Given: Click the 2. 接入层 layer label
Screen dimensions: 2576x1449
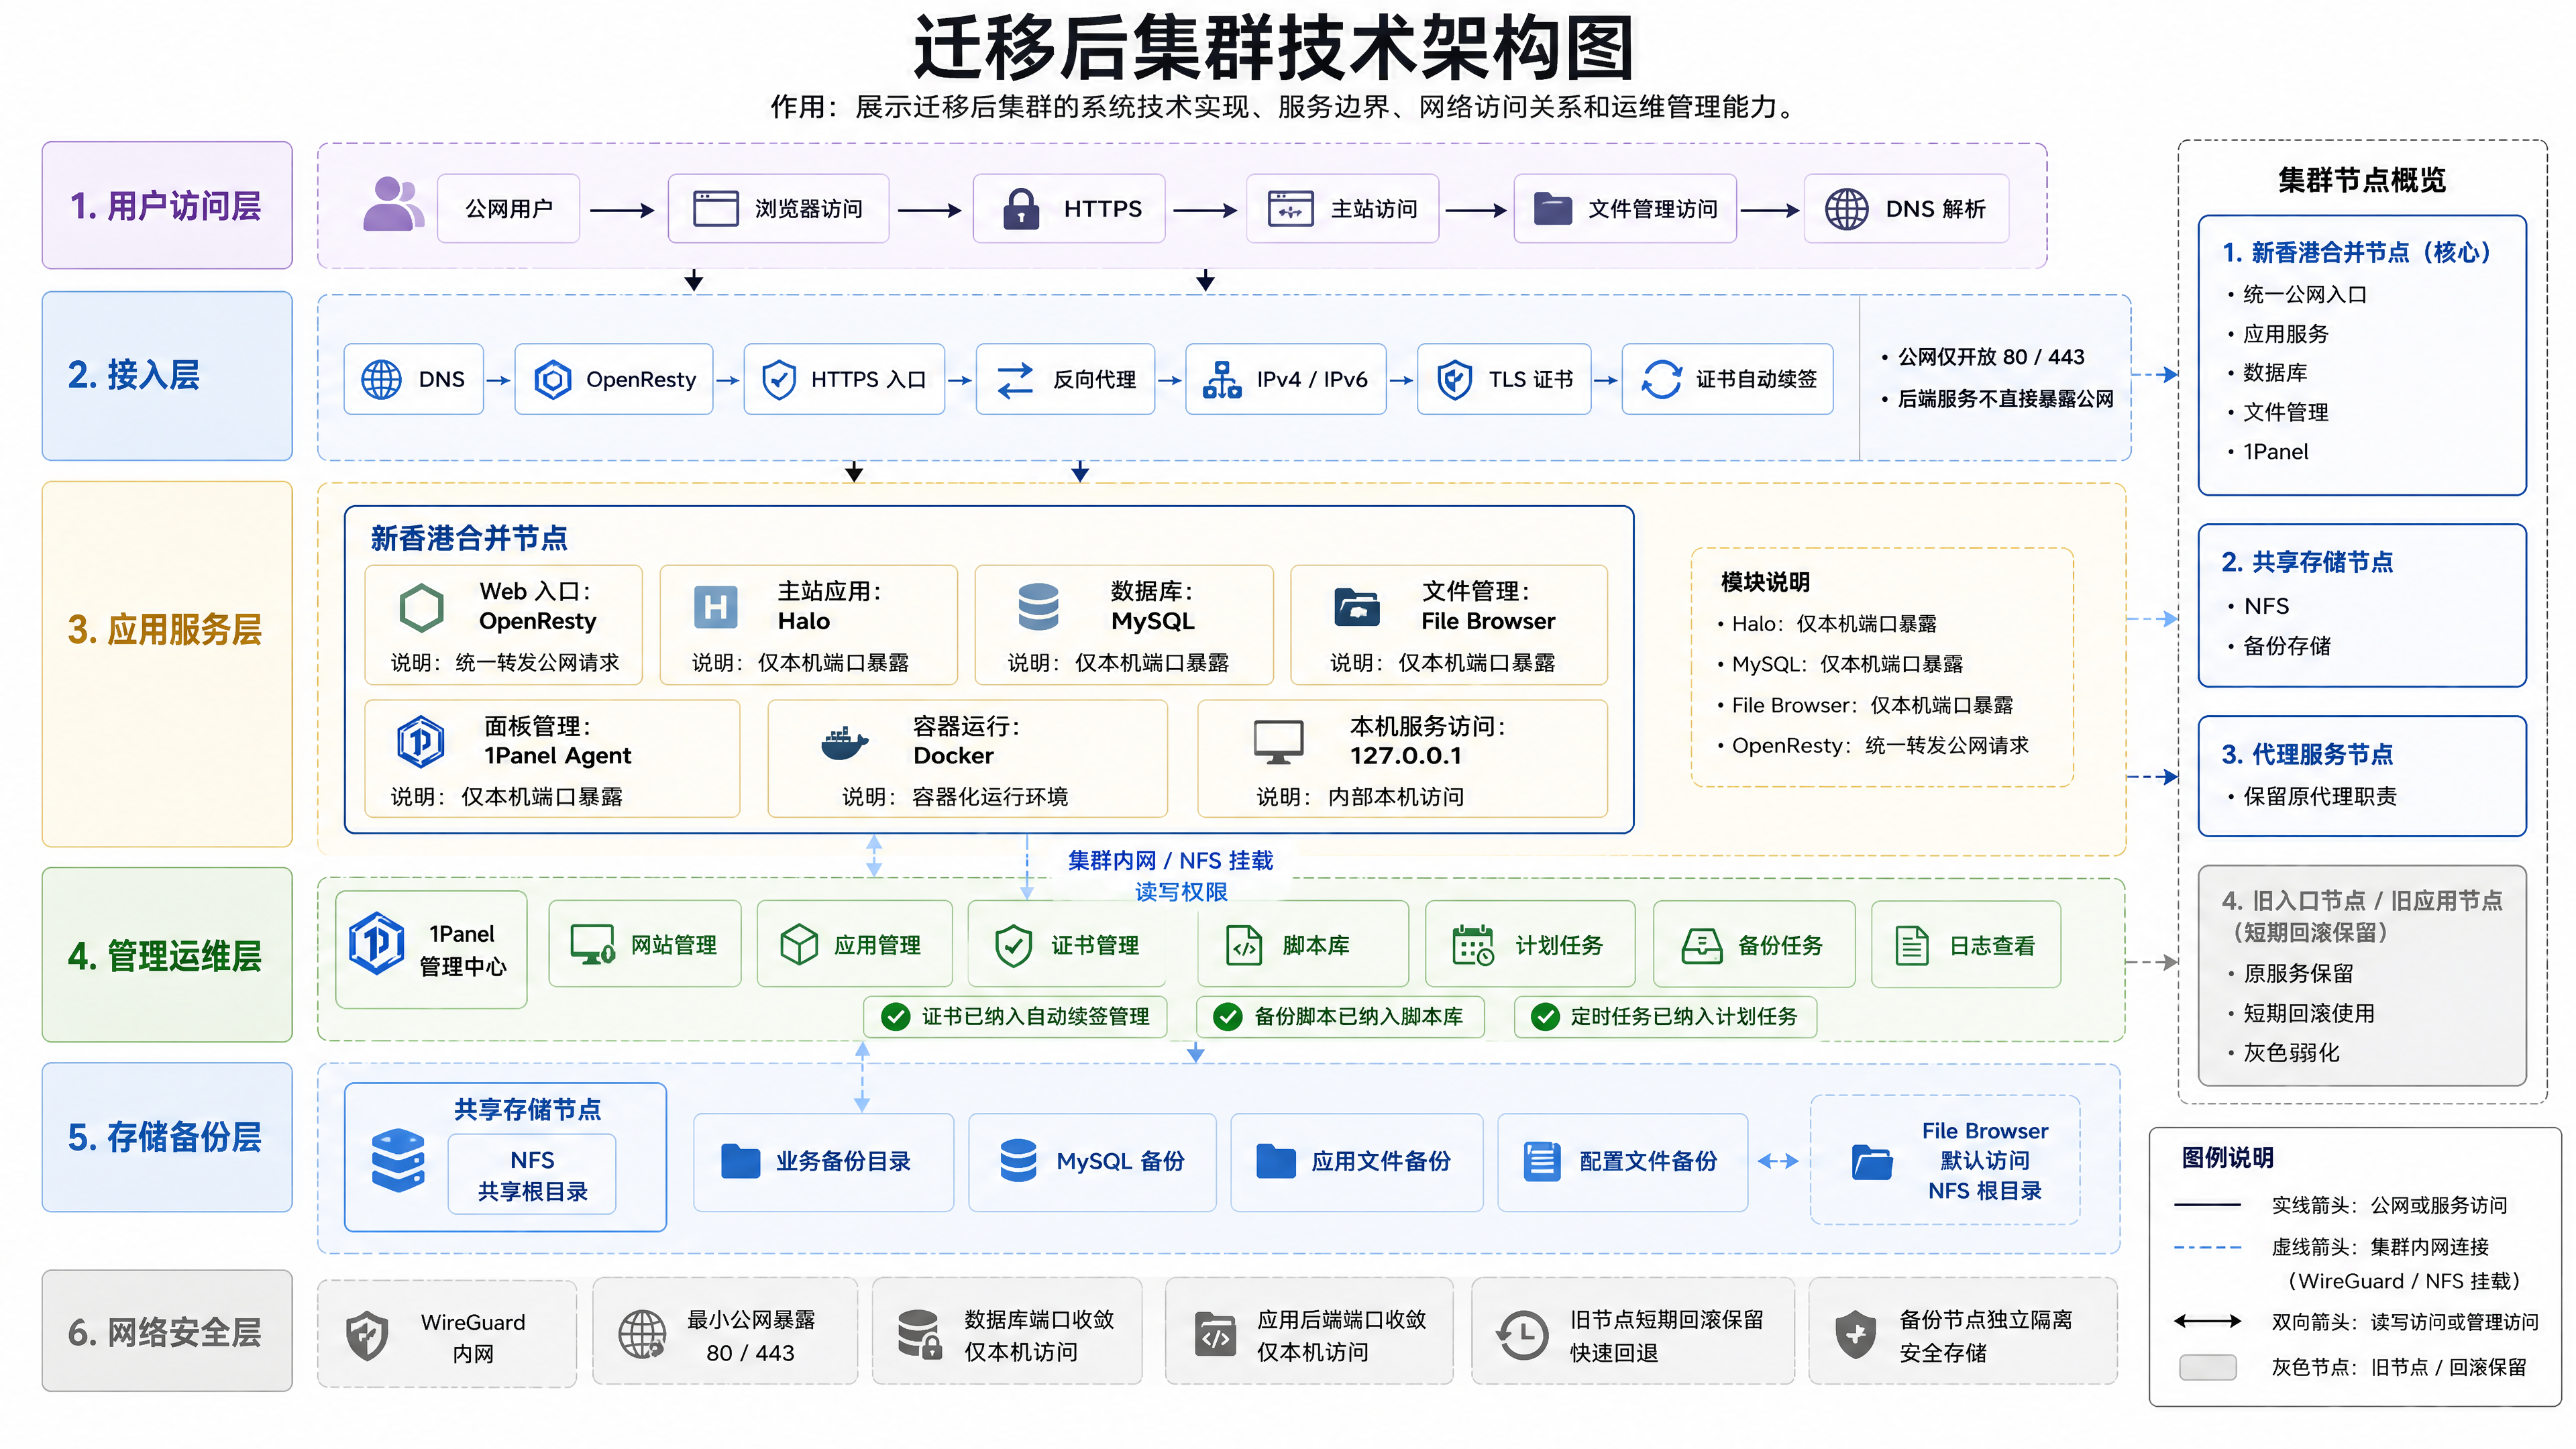Looking at the screenshot, I should coord(167,375).
